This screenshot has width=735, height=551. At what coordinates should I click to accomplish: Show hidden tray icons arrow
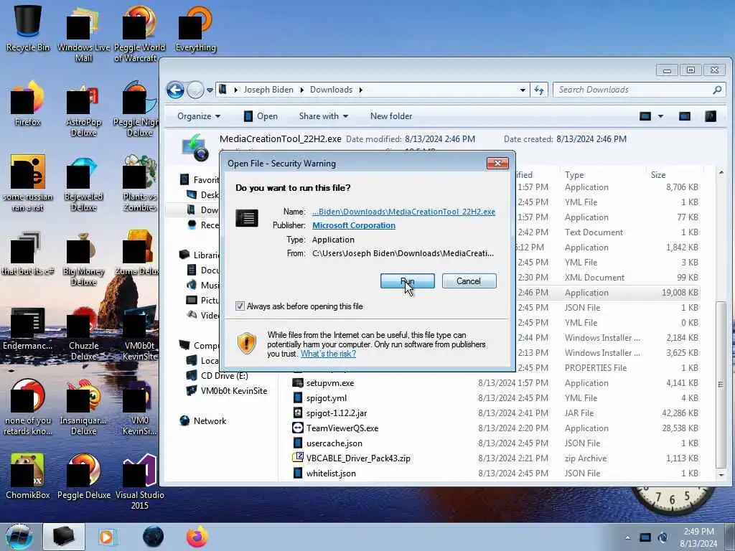[627, 537]
